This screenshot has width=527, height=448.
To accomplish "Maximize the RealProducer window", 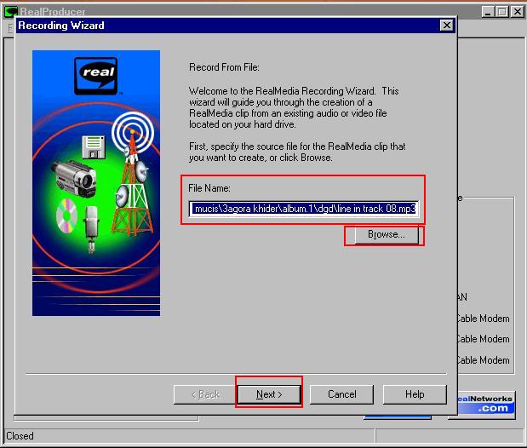I will point(502,12).
